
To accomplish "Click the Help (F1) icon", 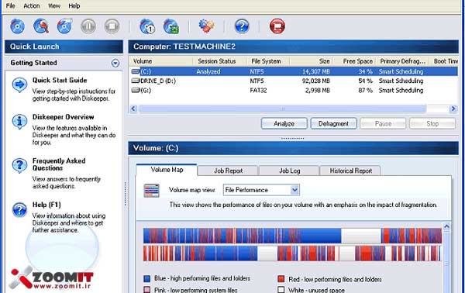I will [19, 209].
